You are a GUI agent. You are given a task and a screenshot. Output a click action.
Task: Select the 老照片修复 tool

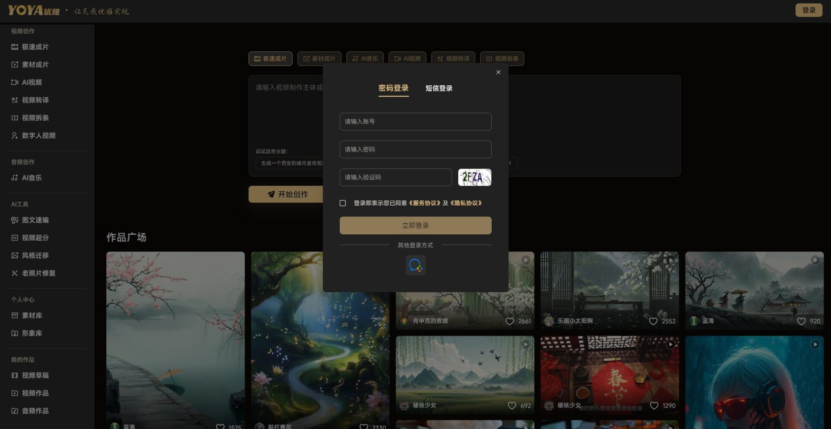pyautogui.click(x=38, y=273)
